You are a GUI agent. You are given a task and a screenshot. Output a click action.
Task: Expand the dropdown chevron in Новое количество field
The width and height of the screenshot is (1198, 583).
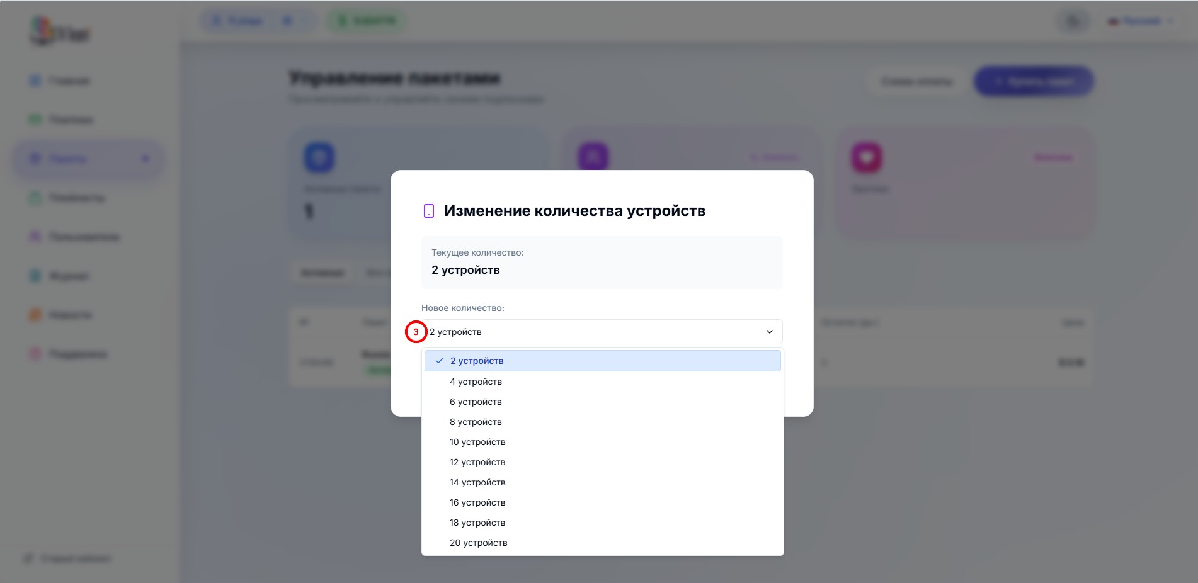769,332
